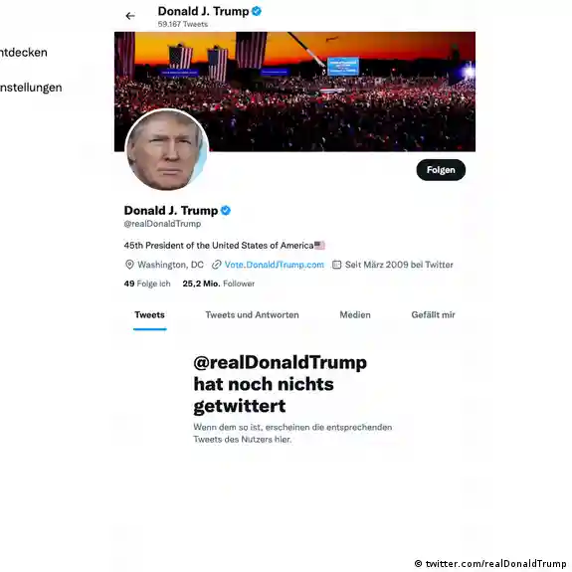Click verified badge next to header name
Image resolution: width=572 pixels, height=572 pixels.
tap(257, 11)
